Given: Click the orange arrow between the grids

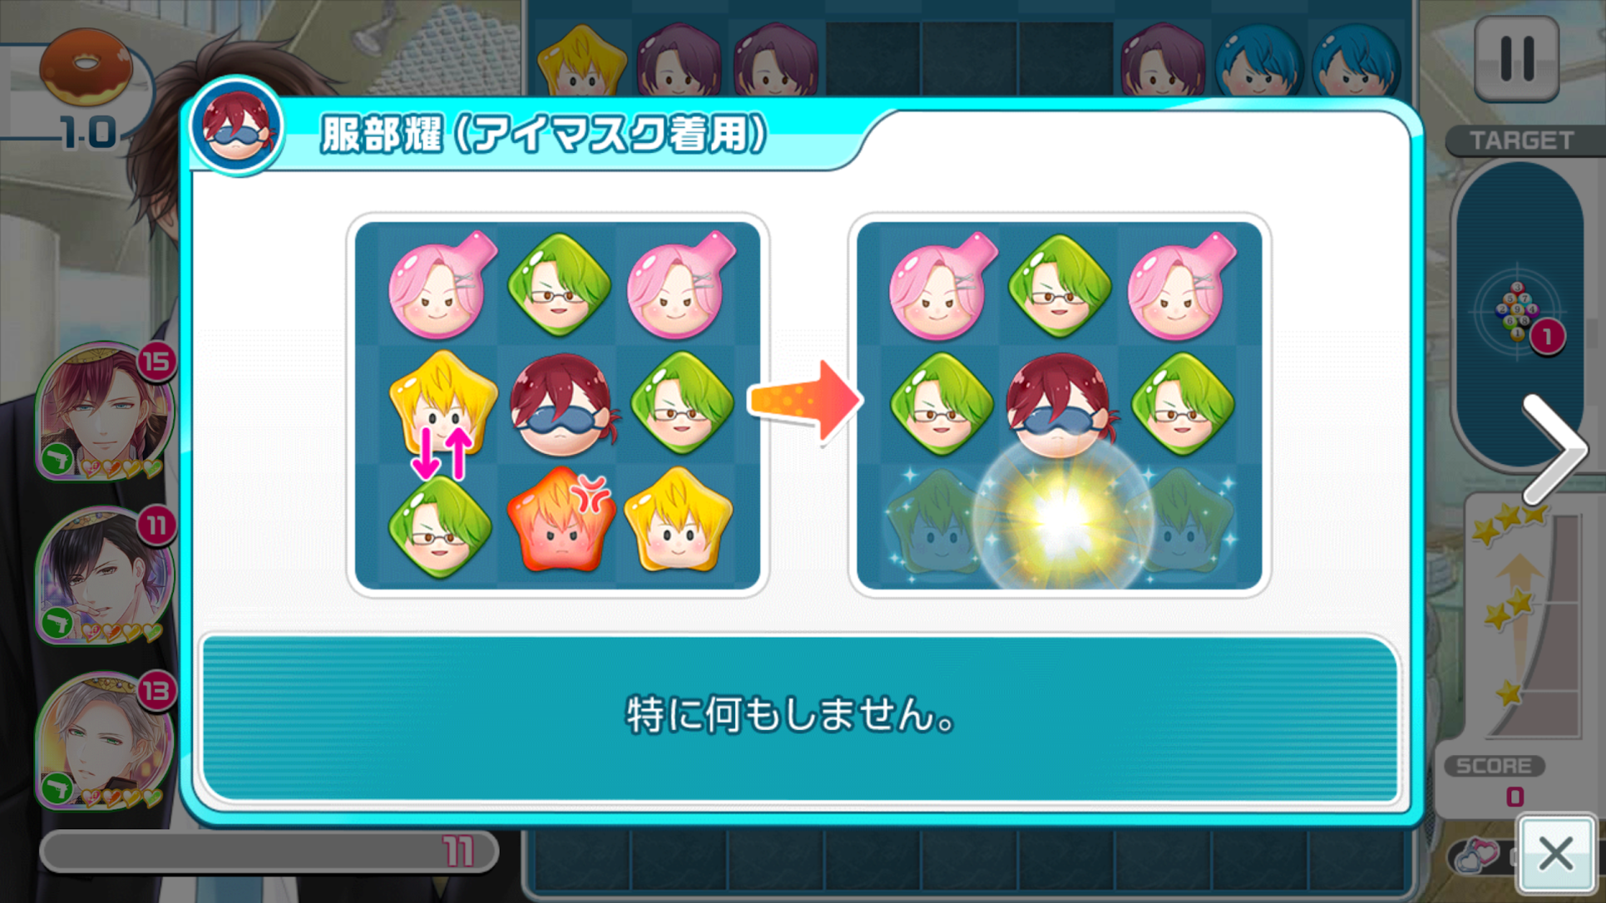Looking at the screenshot, I should point(804,401).
